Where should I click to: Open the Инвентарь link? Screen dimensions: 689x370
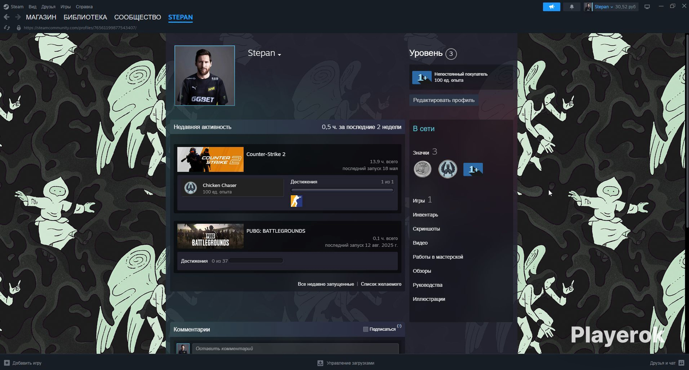pyautogui.click(x=426, y=215)
